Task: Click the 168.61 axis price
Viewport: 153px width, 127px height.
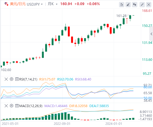Action: point(147,11)
